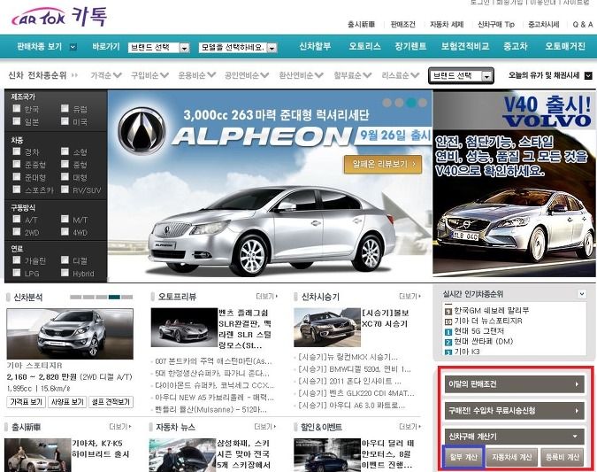Click the 자동차세 계산 button
Image resolution: width=597 pixels, height=472 pixels.
512,457
